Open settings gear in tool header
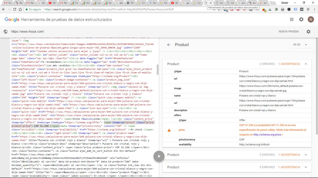Viewport: 318px width, 178px height. 308,32
